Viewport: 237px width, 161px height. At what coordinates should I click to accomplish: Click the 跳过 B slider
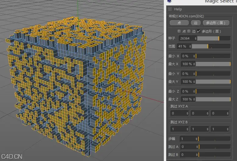pos(214,155)
